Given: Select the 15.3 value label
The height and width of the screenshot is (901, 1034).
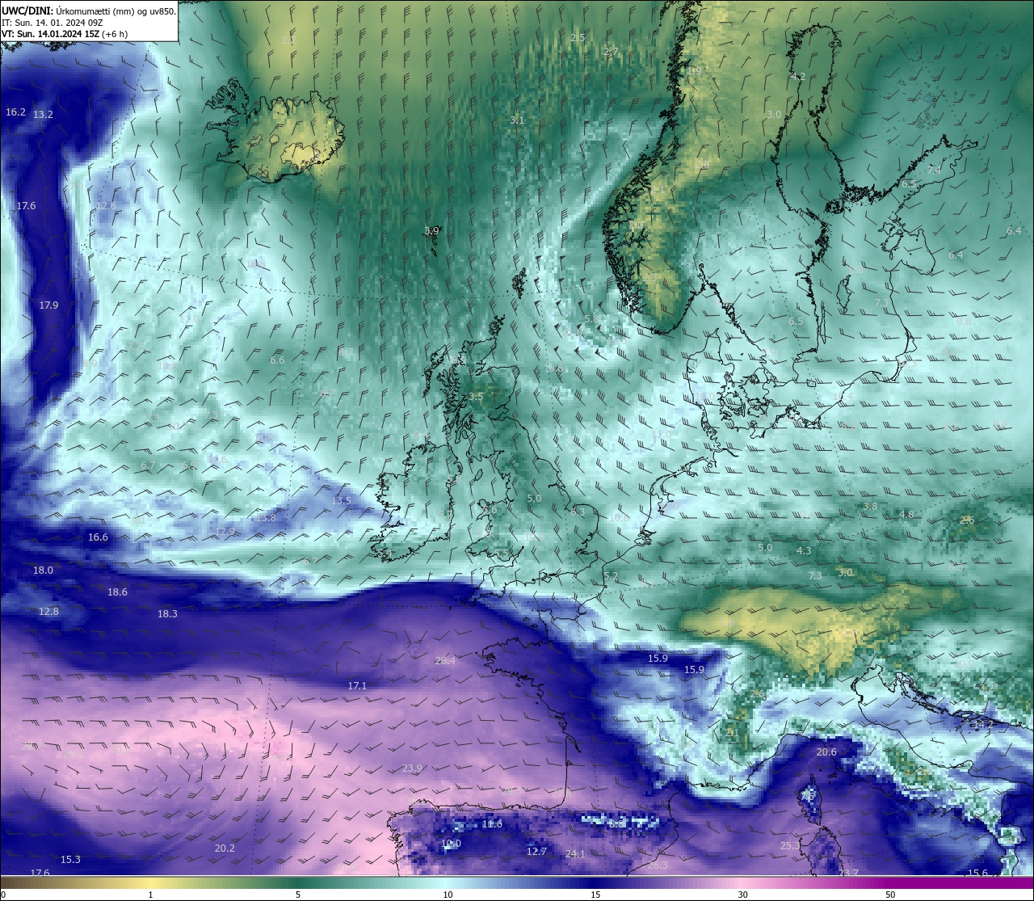Looking at the screenshot, I should coord(70,860).
